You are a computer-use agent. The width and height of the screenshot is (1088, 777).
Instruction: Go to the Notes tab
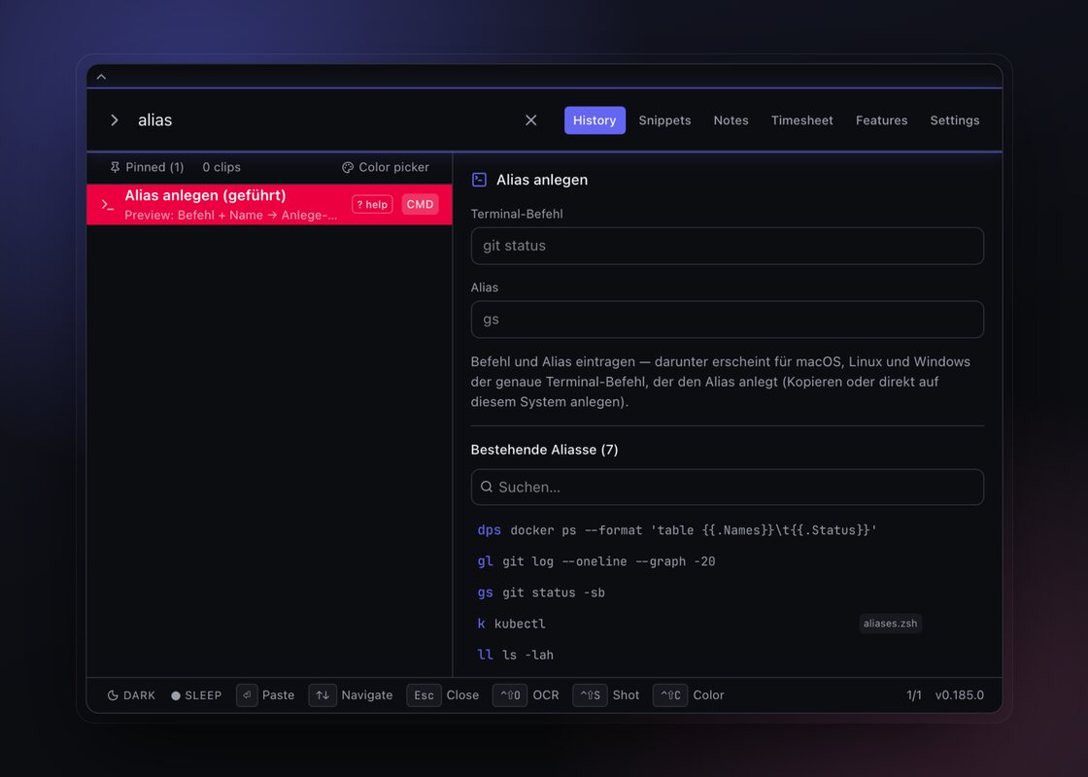point(731,120)
